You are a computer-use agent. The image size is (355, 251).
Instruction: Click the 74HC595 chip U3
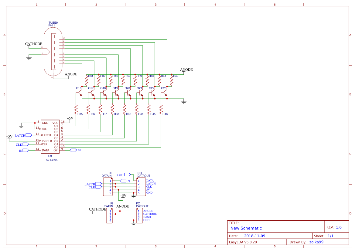coord(50,137)
